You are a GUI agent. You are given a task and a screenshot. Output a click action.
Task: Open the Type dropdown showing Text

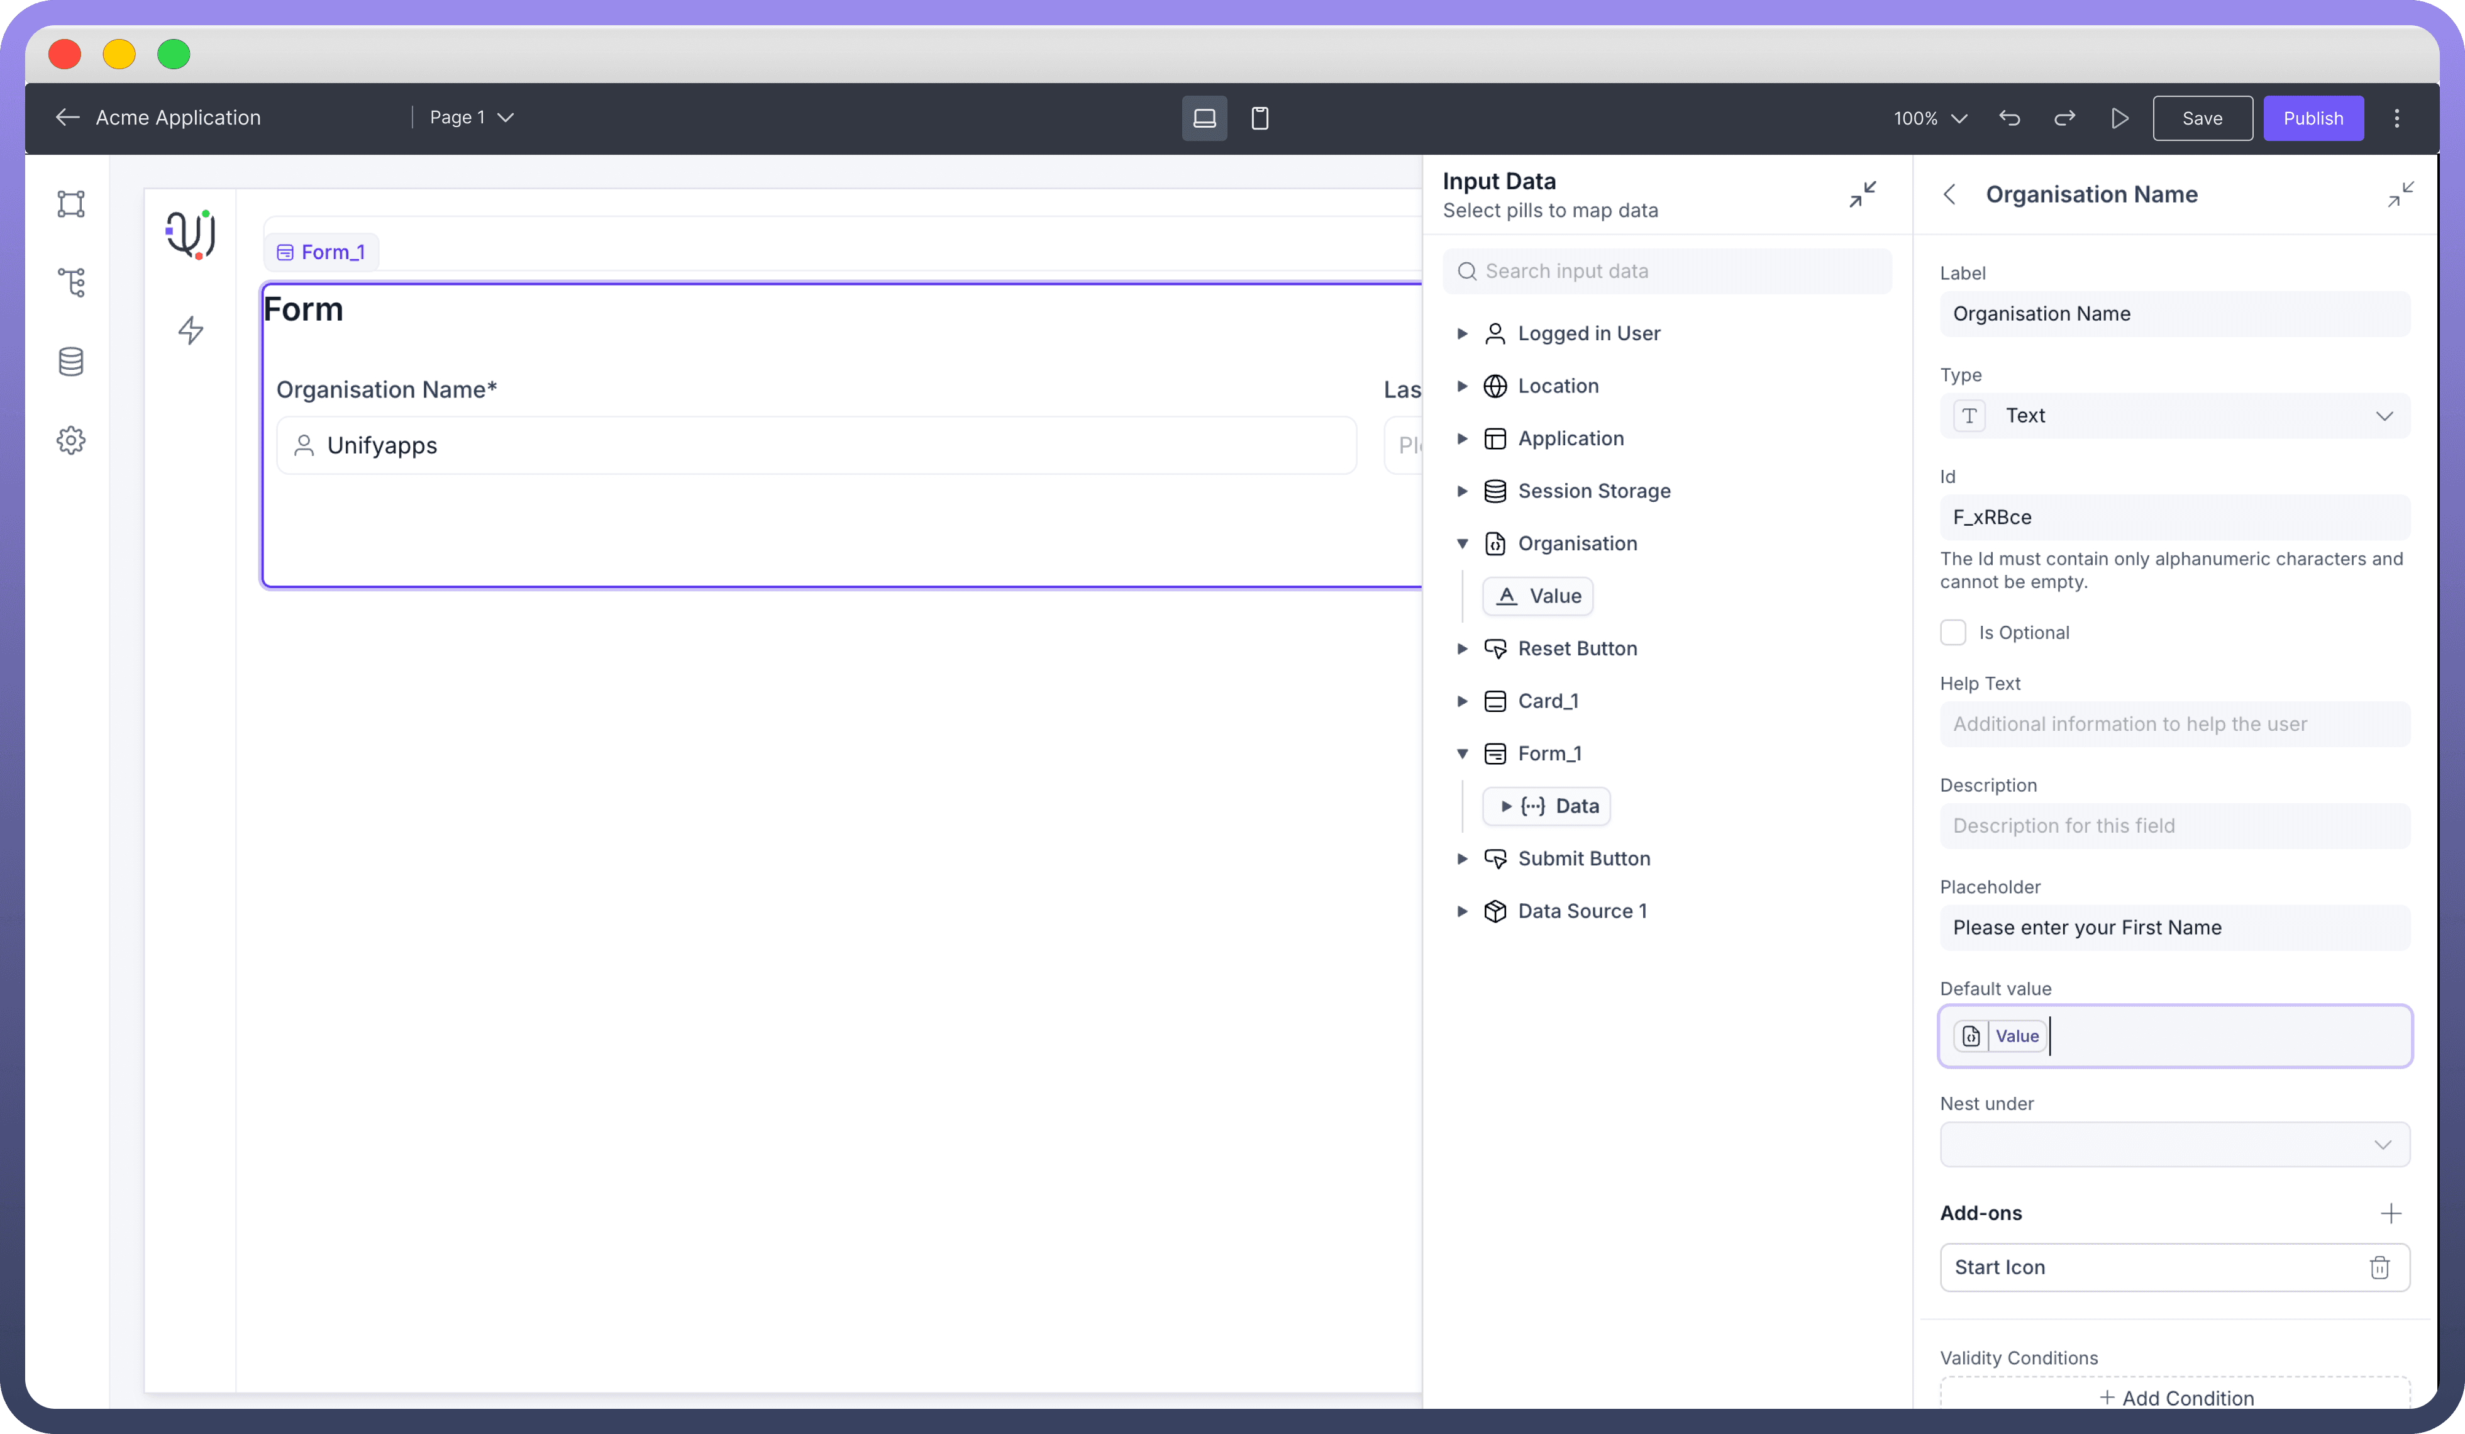2174,416
